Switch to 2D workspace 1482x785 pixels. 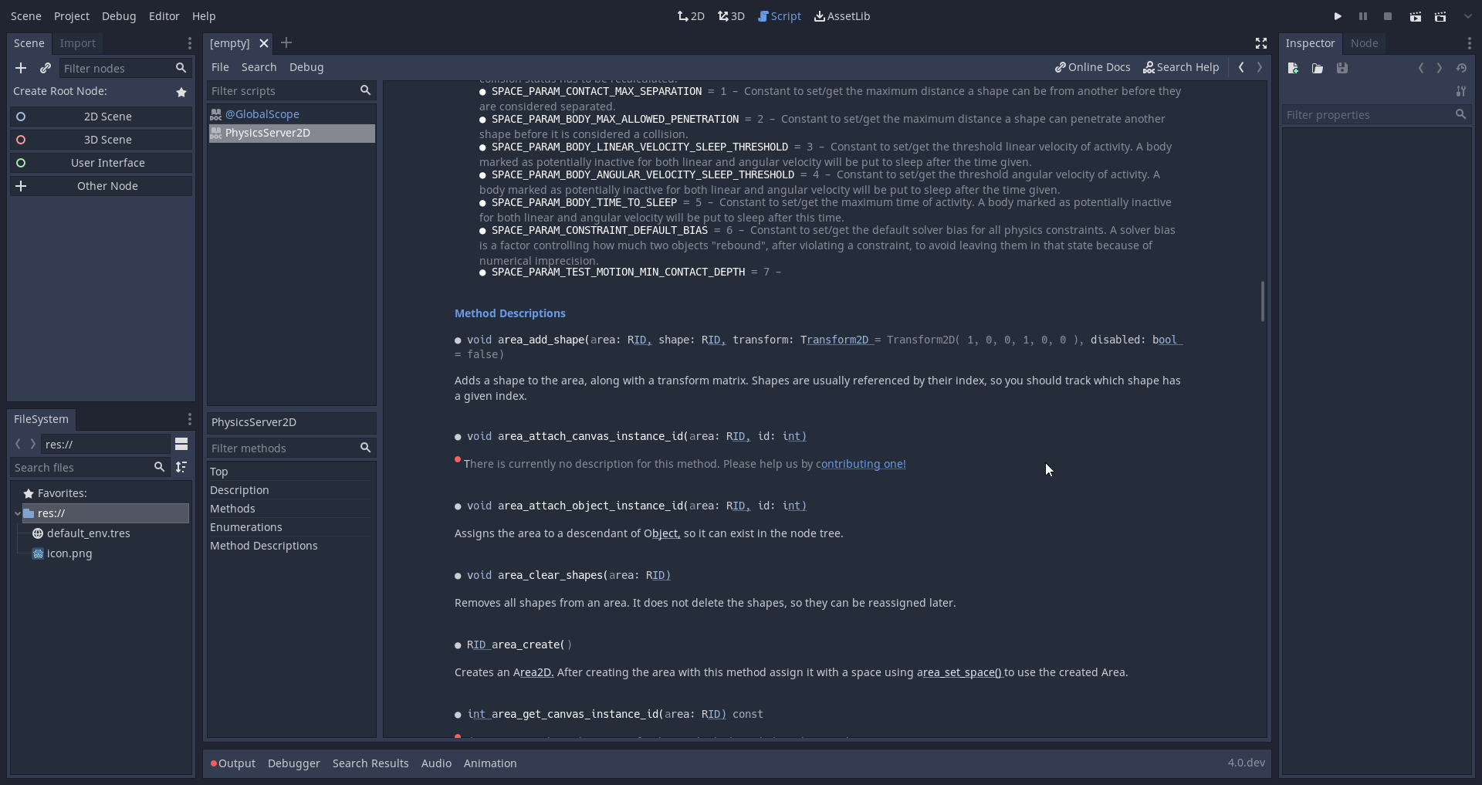click(x=692, y=16)
